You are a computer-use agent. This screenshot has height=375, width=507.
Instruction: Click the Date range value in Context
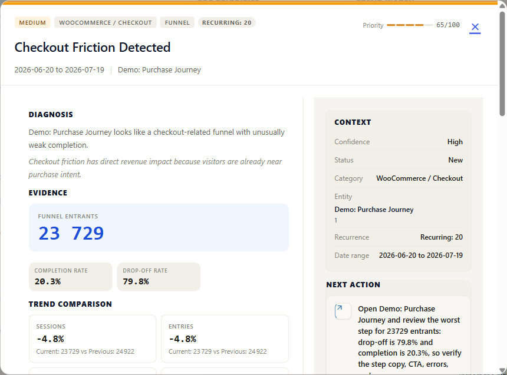pyautogui.click(x=421, y=255)
